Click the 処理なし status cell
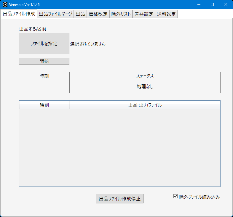This screenshot has width=233, height=217. [145, 86]
